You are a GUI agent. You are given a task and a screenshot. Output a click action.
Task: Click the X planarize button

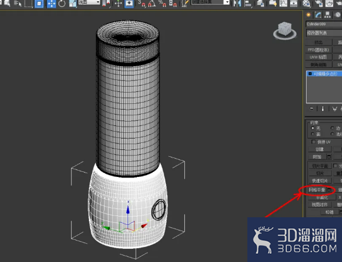[339, 197]
